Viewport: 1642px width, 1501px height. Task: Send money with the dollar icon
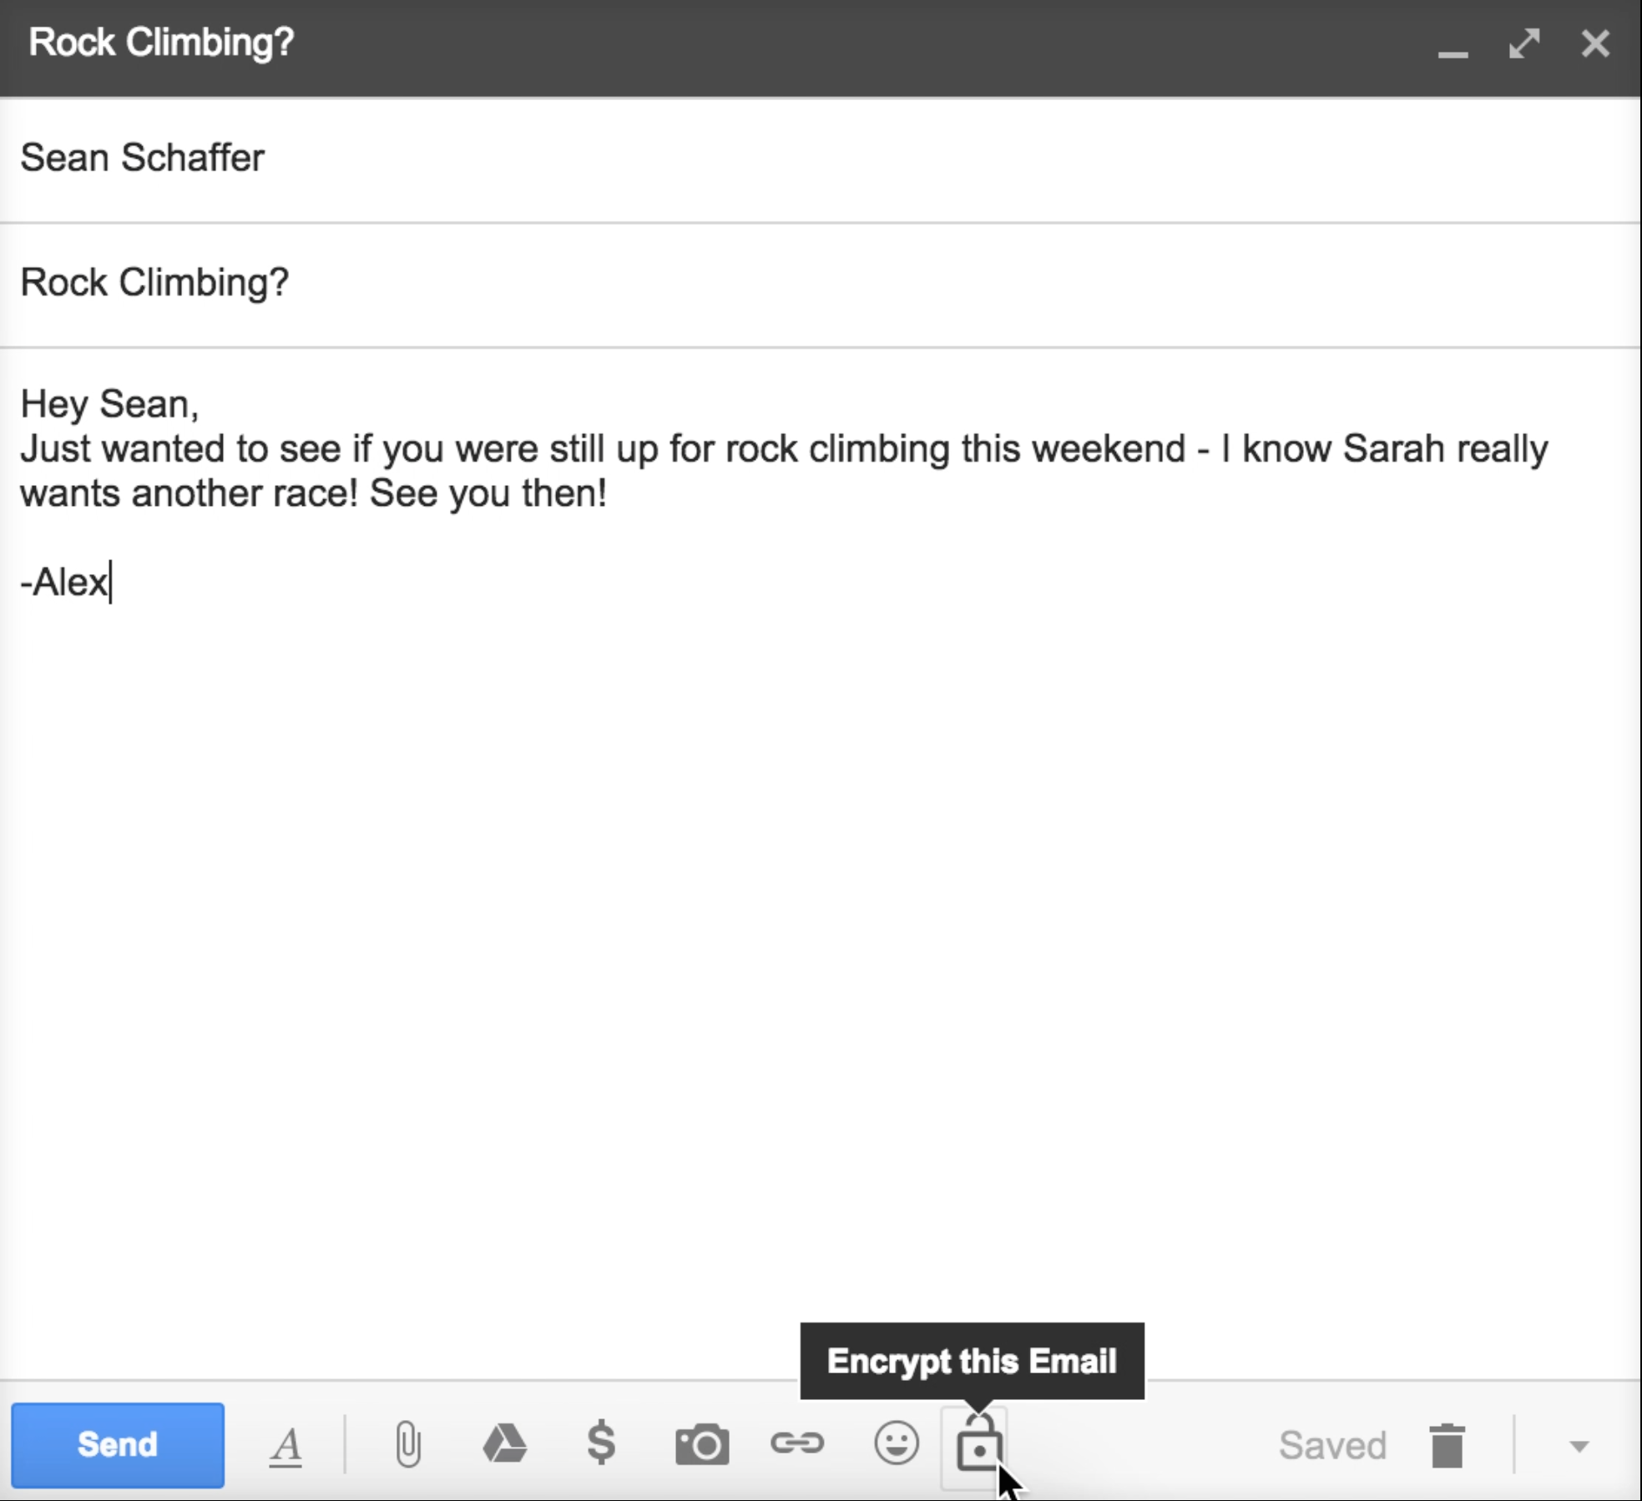point(601,1443)
